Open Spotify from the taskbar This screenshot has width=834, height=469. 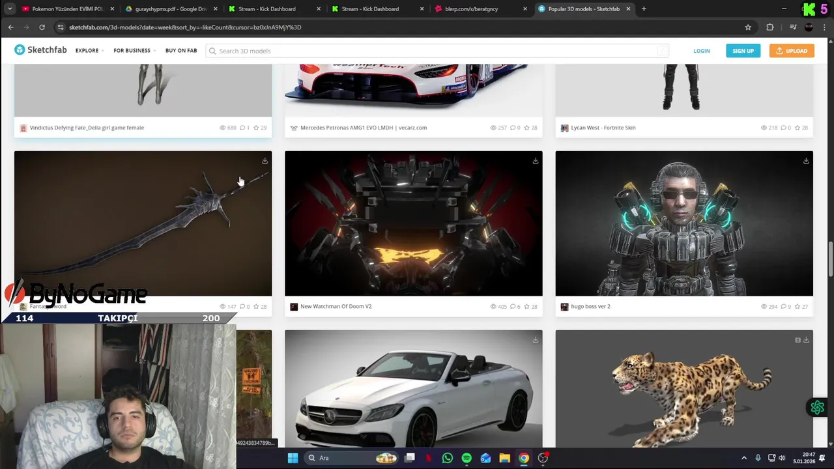(x=467, y=458)
